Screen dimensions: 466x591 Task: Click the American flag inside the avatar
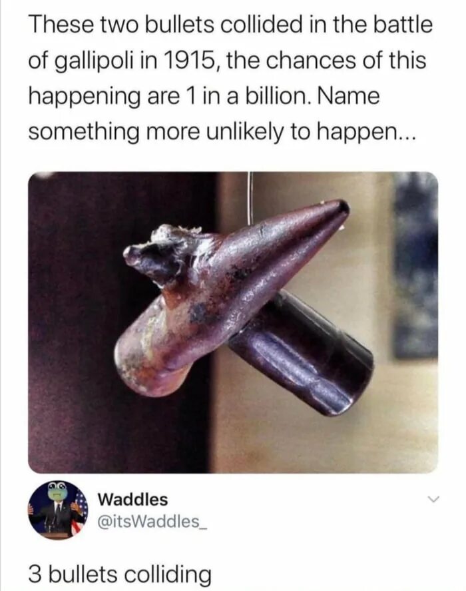point(79,512)
